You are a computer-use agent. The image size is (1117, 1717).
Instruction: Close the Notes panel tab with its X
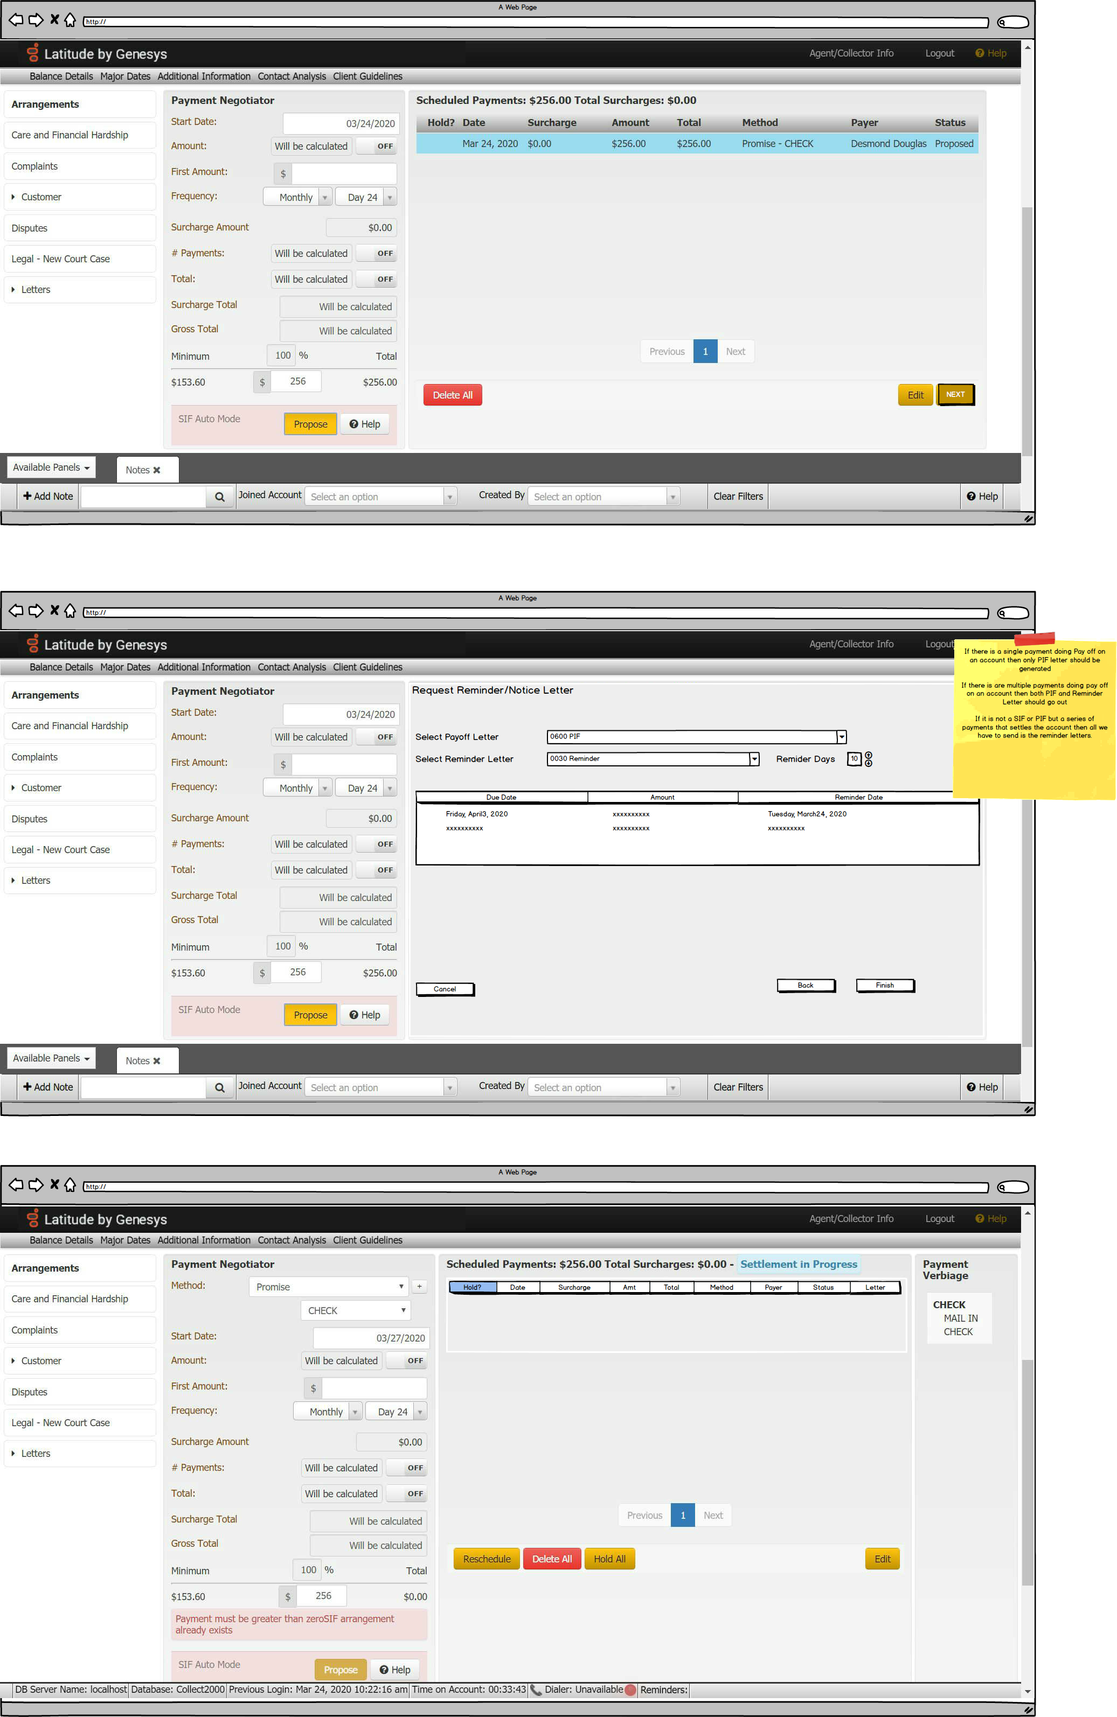point(157,470)
